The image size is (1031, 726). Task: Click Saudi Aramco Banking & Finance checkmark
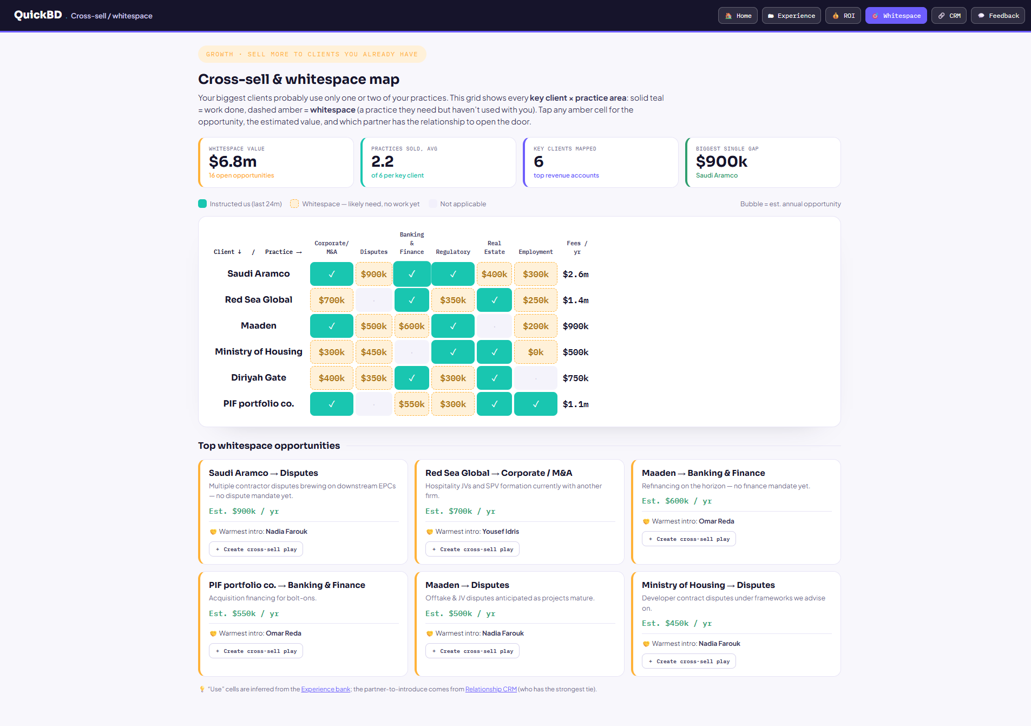(412, 274)
